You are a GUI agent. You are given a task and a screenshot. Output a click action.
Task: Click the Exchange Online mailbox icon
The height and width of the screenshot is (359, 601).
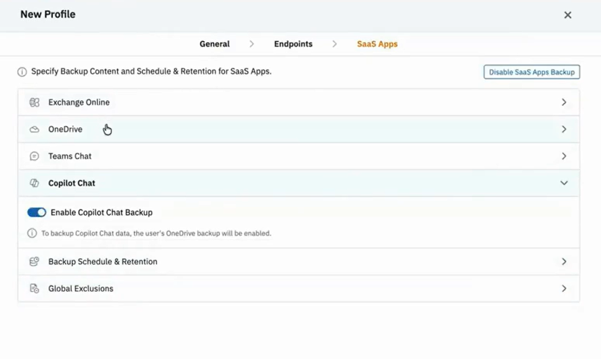35,102
